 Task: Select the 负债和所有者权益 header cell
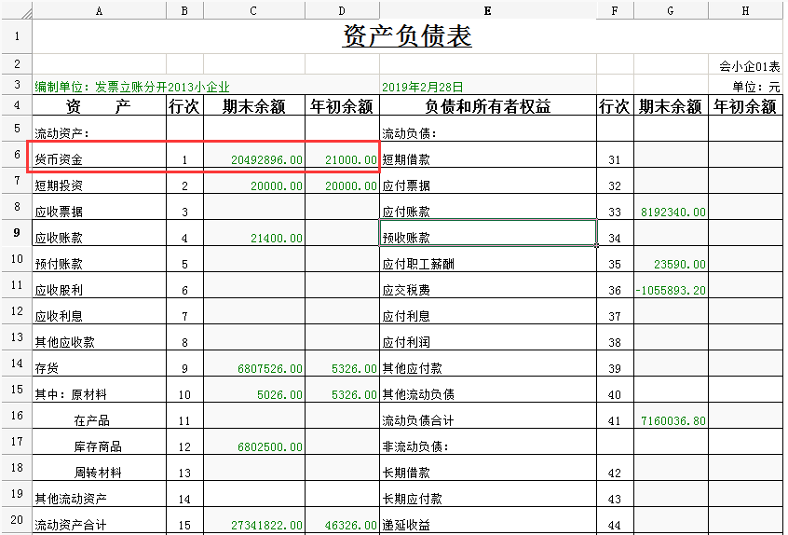coord(488,106)
